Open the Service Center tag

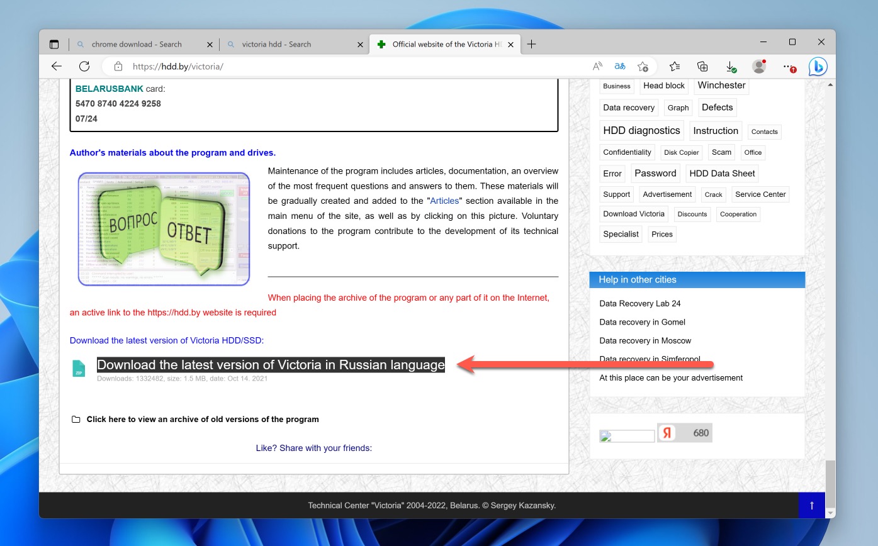coord(760,194)
